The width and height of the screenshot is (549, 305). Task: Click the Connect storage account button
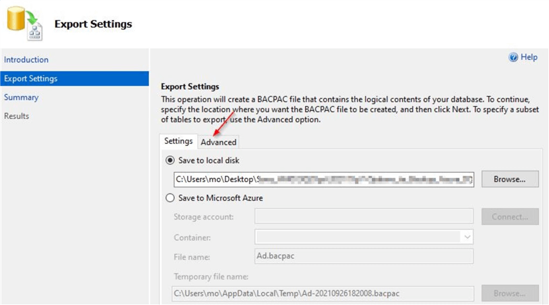(x=509, y=217)
